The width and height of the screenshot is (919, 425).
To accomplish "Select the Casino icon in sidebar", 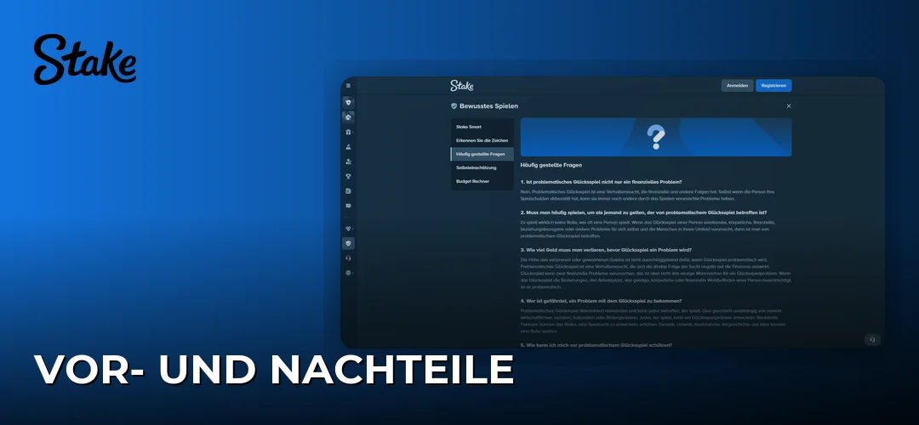I will click(348, 103).
